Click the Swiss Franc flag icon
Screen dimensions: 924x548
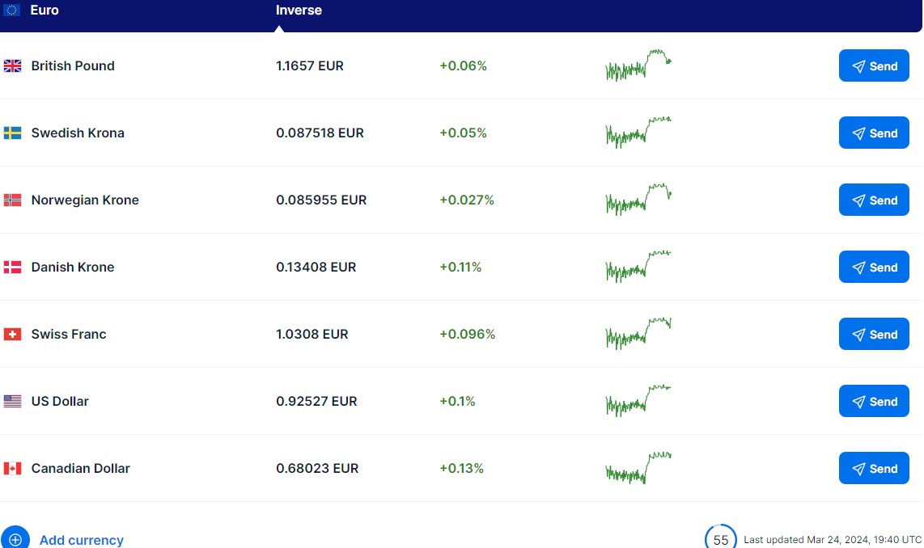click(12, 335)
